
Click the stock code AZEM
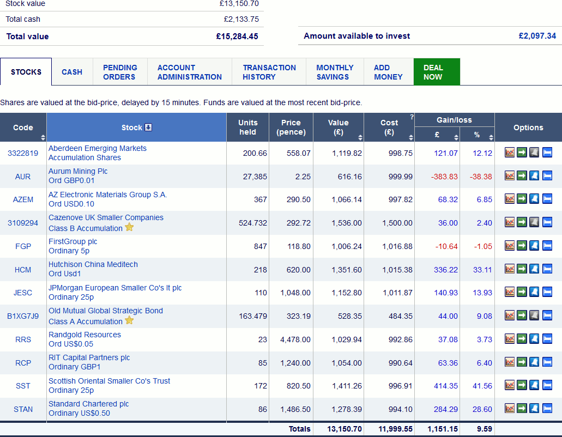tap(23, 199)
